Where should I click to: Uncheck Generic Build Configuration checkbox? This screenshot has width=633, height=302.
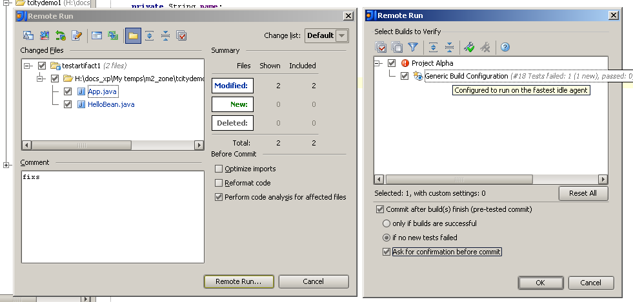click(405, 76)
